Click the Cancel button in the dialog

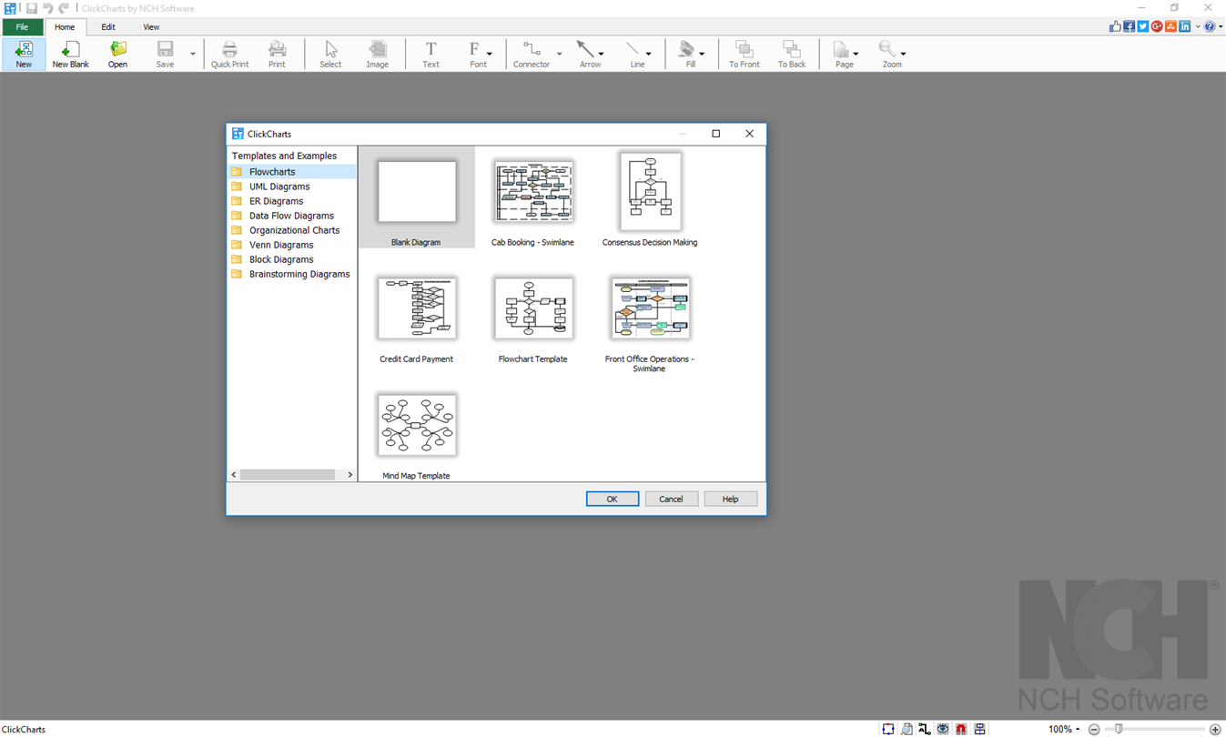point(671,499)
